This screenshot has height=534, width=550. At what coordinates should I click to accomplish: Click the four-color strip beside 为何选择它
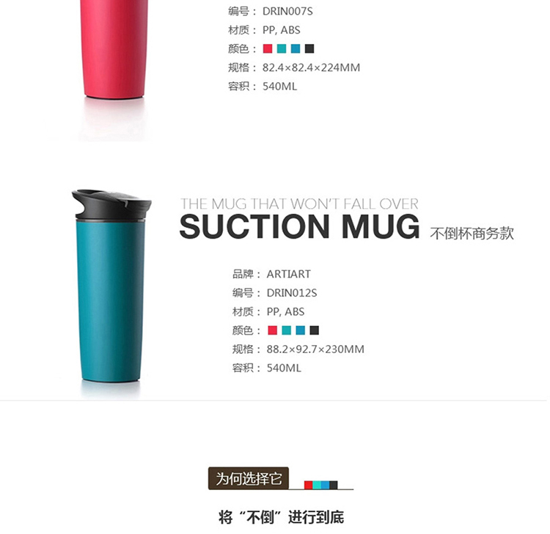click(x=321, y=486)
